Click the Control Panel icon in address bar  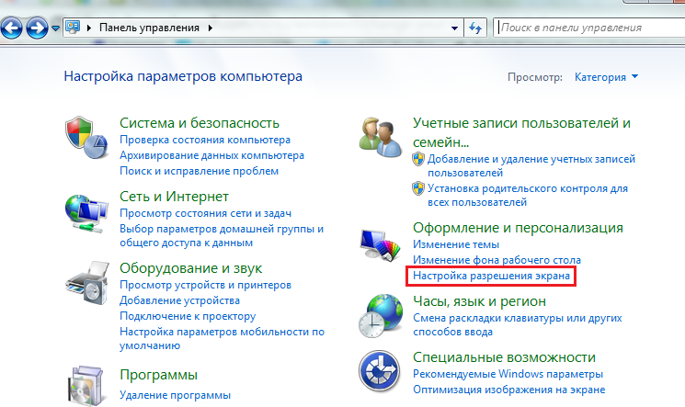tap(73, 28)
